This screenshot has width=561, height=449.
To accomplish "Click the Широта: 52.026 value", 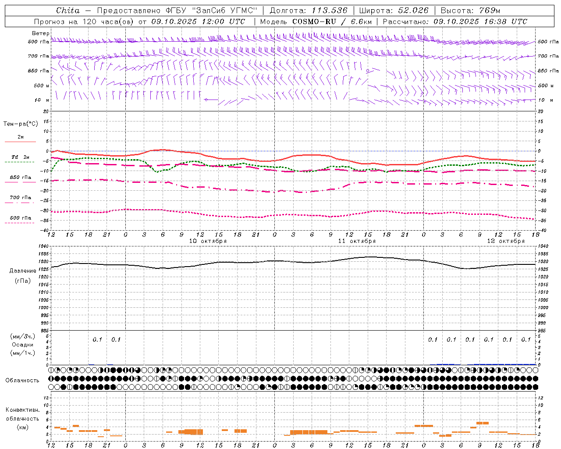I will (x=394, y=11).
